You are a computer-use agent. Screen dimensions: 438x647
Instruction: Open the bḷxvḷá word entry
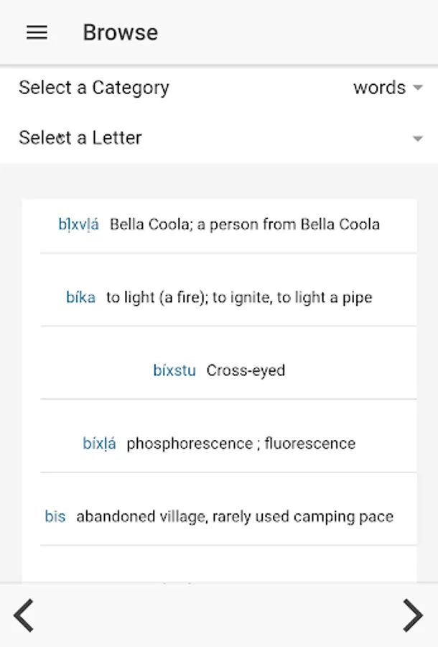pyautogui.click(x=78, y=224)
